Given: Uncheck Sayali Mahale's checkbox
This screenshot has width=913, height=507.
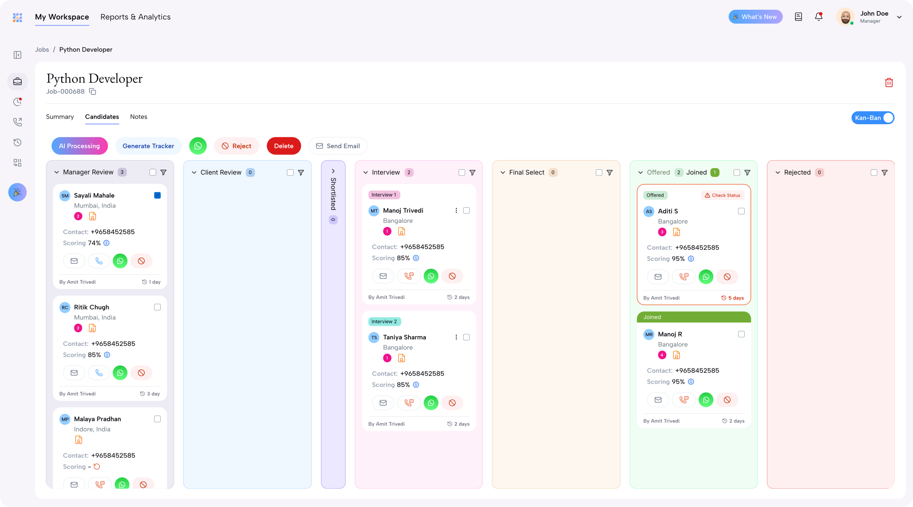Looking at the screenshot, I should [157, 195].
